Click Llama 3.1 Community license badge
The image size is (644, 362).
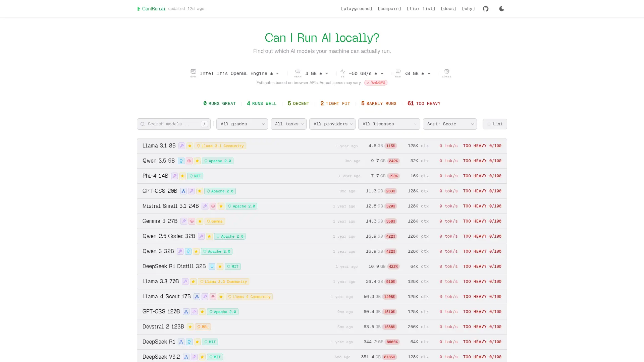point(220,146)
